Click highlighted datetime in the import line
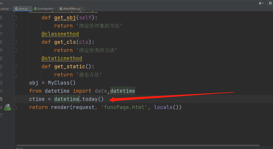This screenshot has width=273, height=149. coord(122,91)
